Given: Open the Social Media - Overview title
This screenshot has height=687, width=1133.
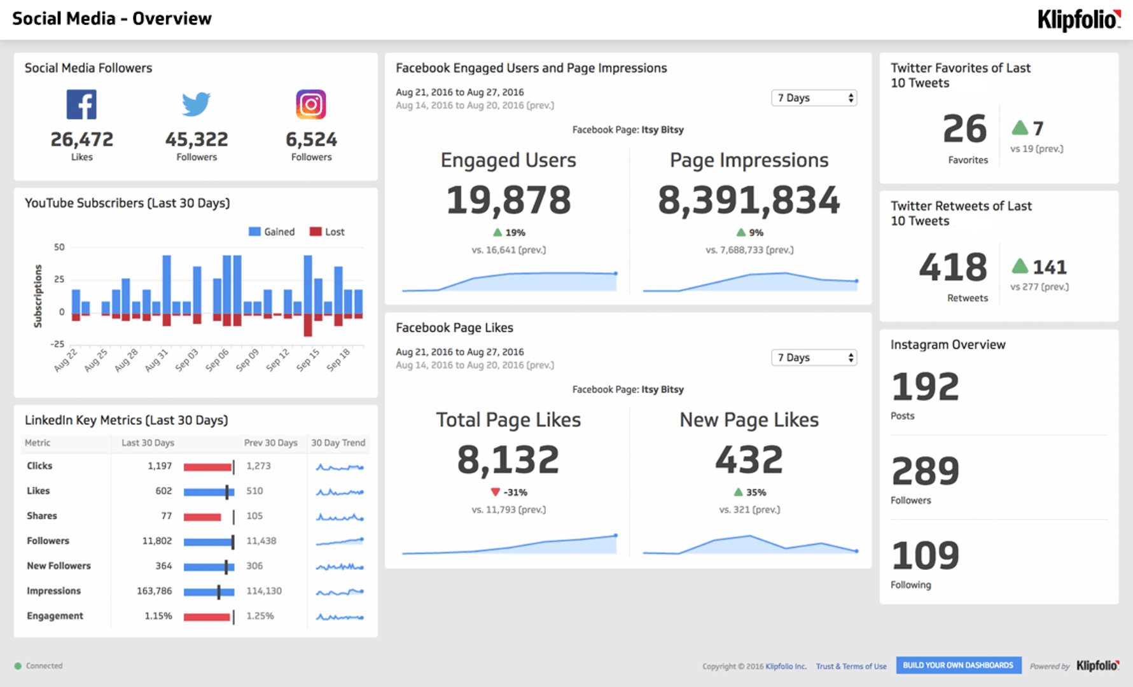Looking at the screenshot, I should (112, 18).
